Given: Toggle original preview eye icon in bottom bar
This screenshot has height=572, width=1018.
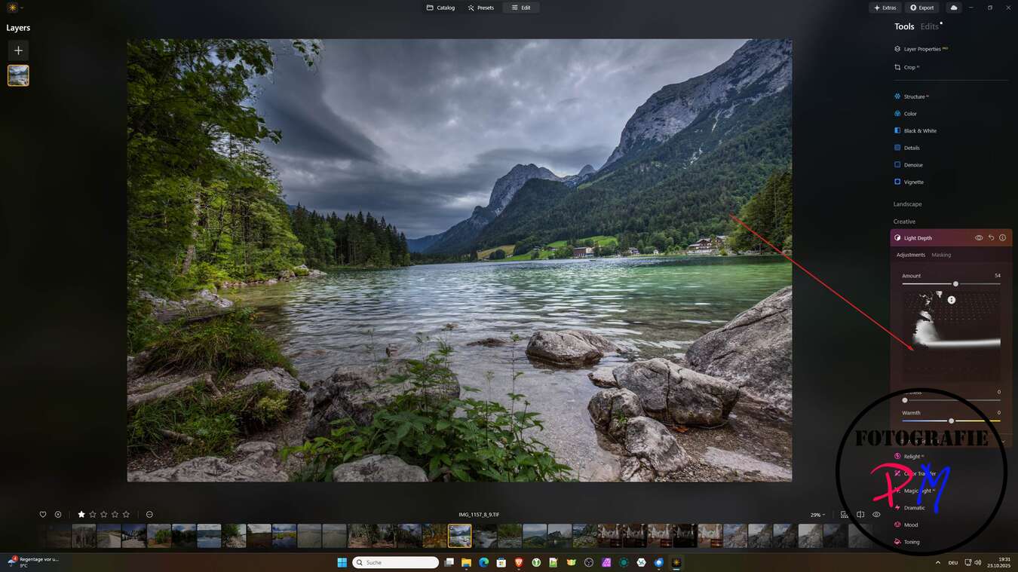Looking at the screenshot, I should click(x=876, y=515).
